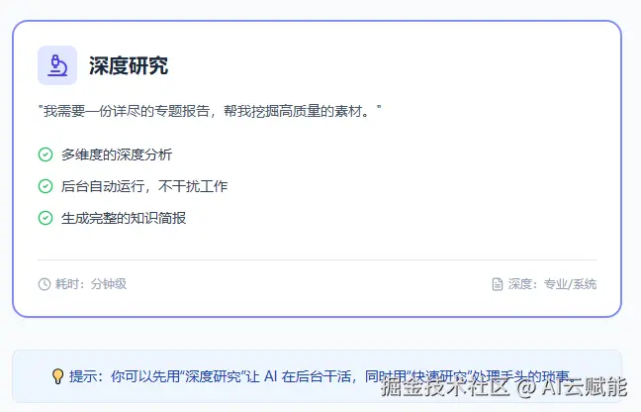Screen dimensions: 641x412
Task: Click the green check beside 后台自动运行
Action: 46,186
